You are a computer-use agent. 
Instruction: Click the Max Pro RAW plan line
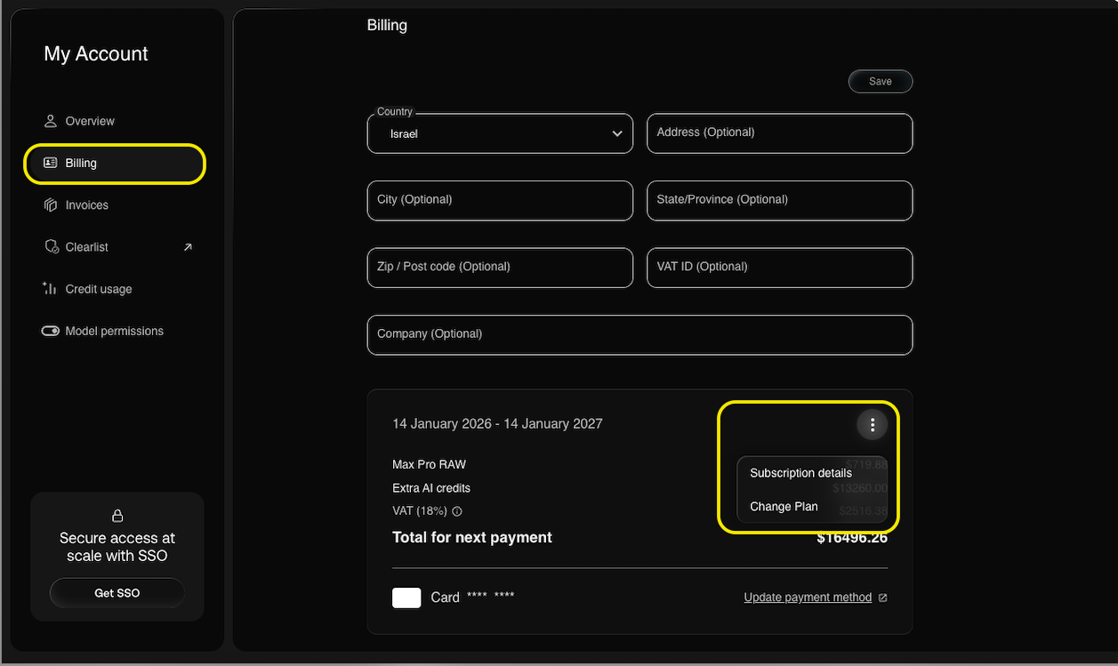429,464
